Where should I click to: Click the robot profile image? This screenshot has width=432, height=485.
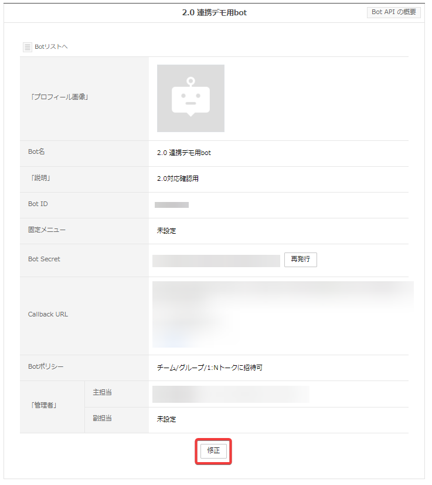(x=191, y=98)
